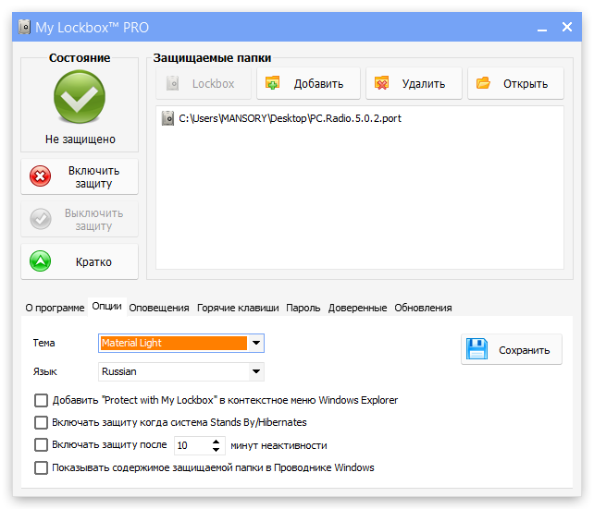
Task: Toggle protection on Stands By/Hibernates checkbox
Action: pos(41,422)
